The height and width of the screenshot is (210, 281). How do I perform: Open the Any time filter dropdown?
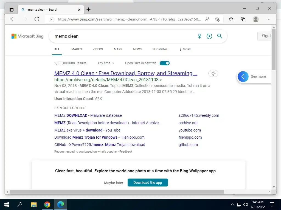tap(106, 63)
